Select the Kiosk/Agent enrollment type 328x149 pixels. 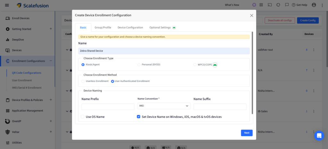point(83,65)
